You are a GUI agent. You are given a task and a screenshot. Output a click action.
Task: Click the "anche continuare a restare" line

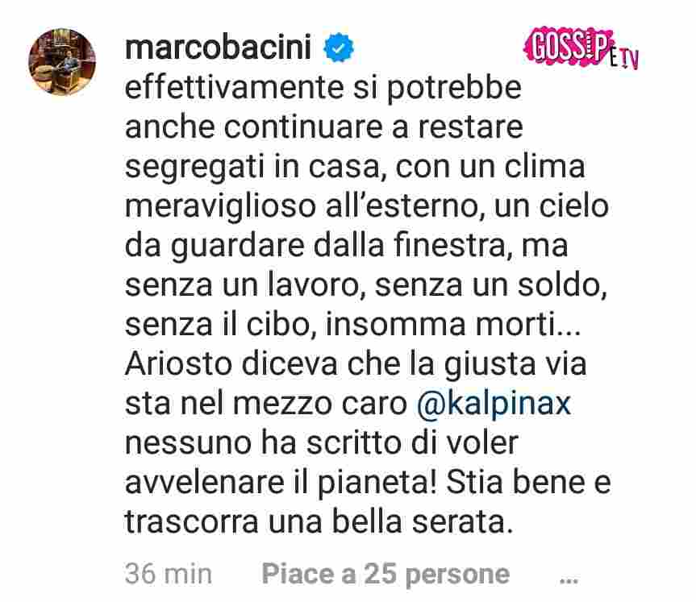324,128
